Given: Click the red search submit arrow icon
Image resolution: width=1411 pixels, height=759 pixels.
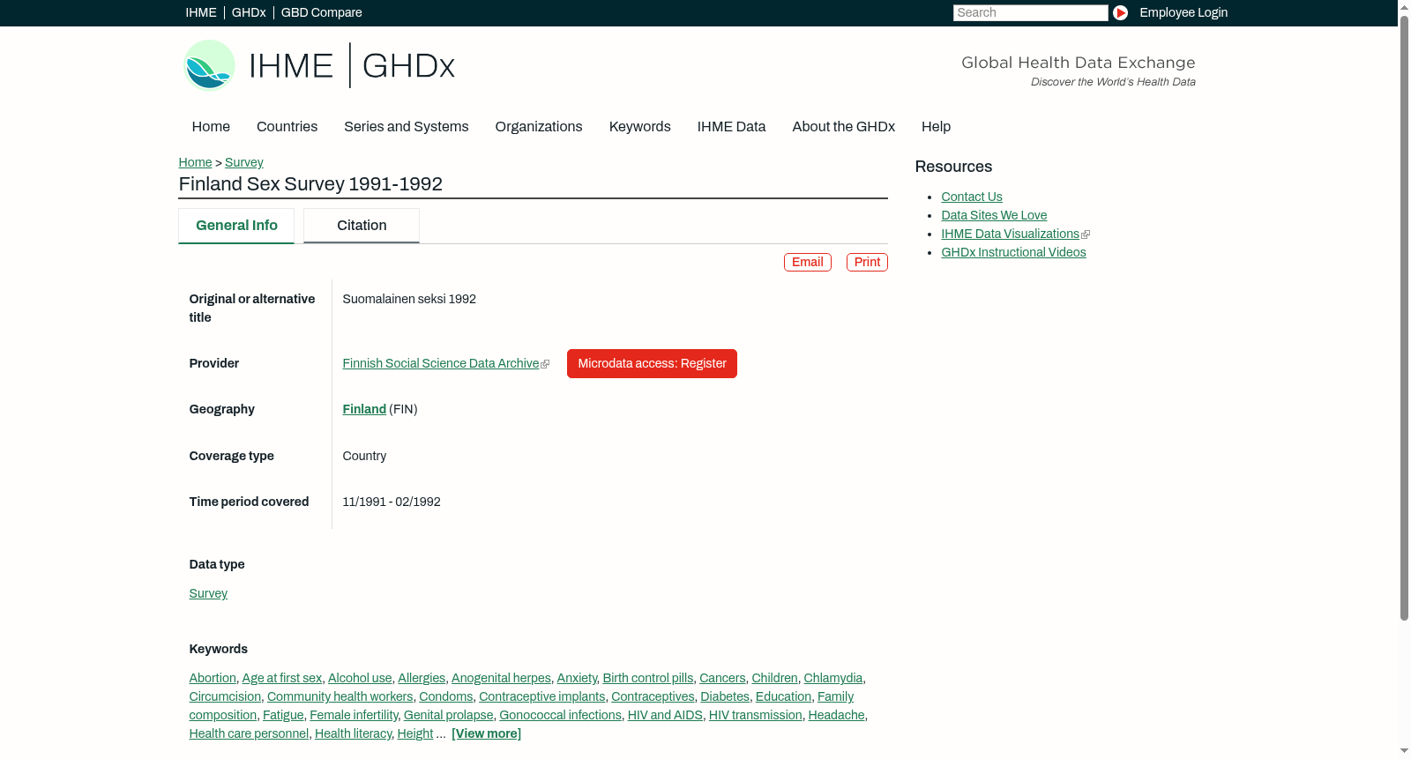Looking at the screenshot, I should point(1120,12).
